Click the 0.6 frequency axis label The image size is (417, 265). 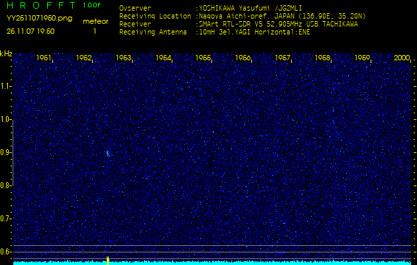click(6, 251)
